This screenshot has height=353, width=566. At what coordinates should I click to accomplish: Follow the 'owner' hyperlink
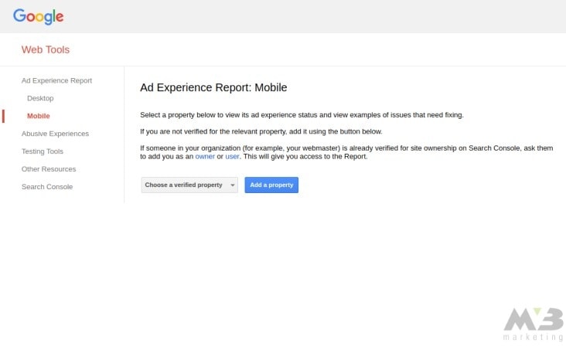[205, 157]
